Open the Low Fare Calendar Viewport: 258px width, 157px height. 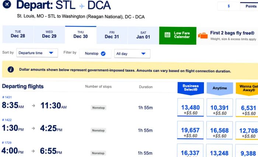click(178, 35)
